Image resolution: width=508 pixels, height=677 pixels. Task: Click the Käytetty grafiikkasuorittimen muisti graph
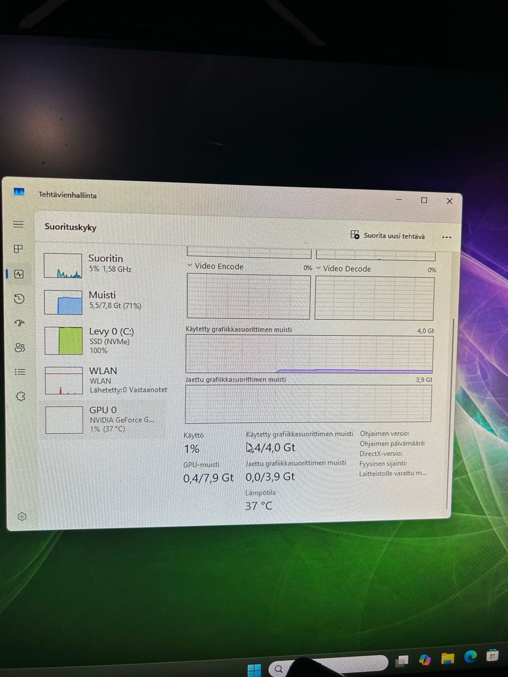[x=310, y=354]
